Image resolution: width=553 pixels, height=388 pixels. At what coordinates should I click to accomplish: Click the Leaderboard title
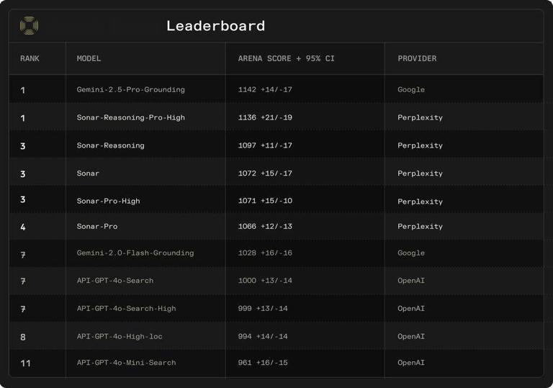click(215, 26)
